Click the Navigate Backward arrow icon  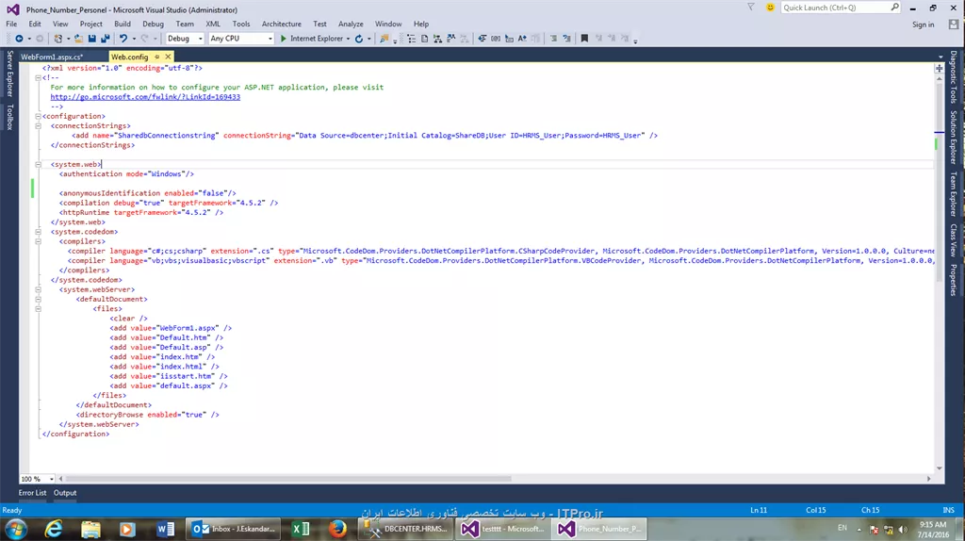pyautogui.click(x=19, y=39)
